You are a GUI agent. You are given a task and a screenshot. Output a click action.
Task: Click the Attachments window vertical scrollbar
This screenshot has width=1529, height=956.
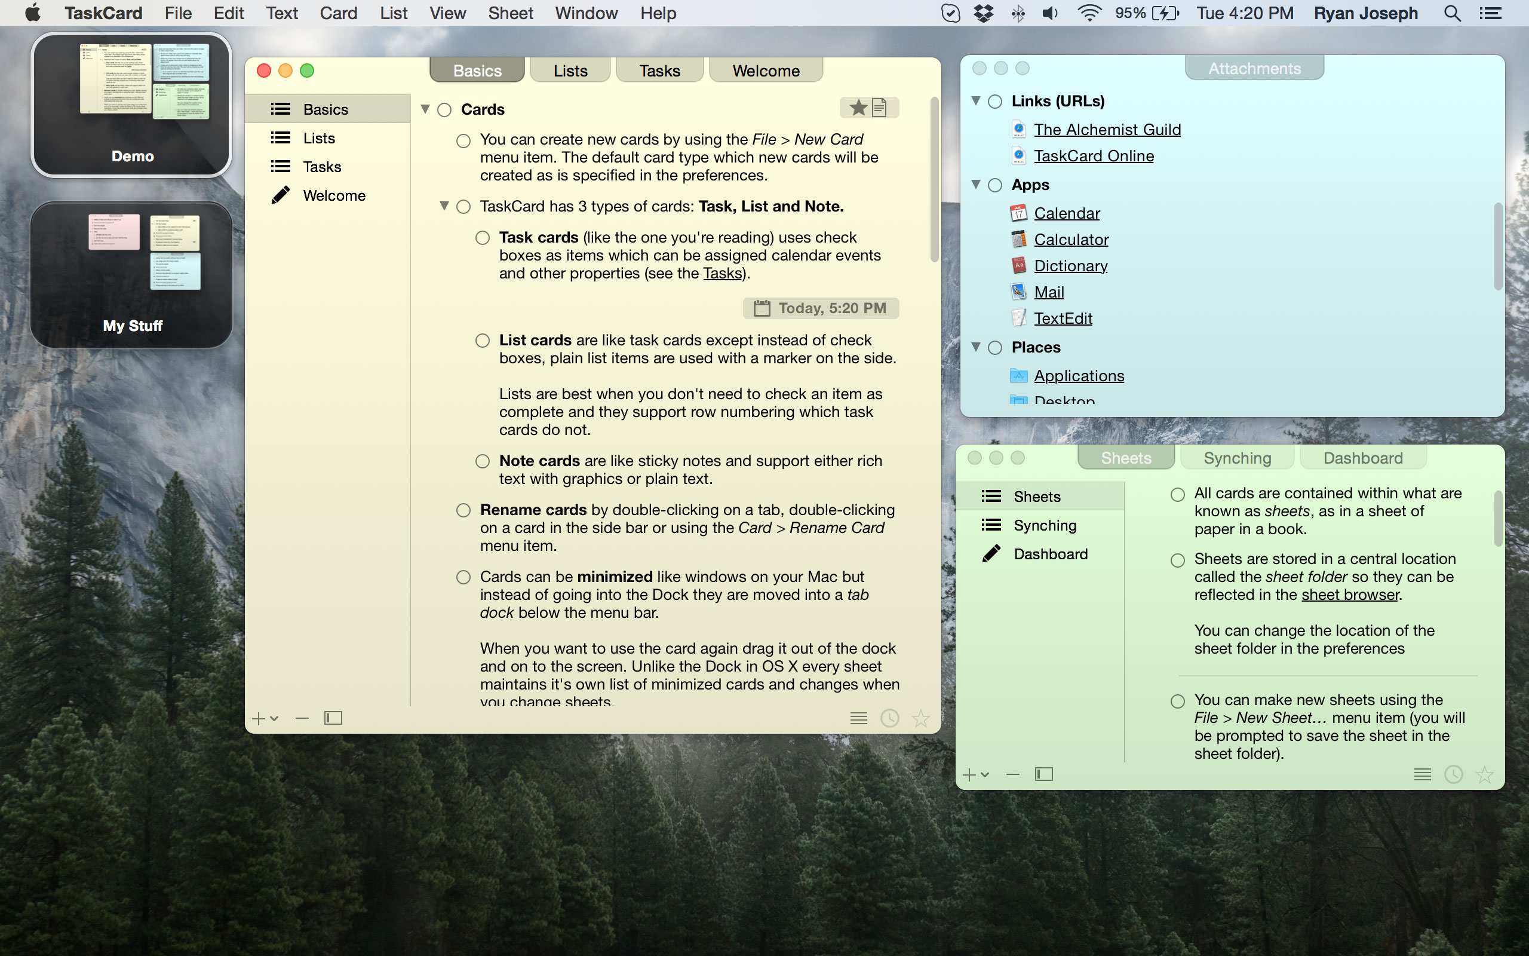1497,247
